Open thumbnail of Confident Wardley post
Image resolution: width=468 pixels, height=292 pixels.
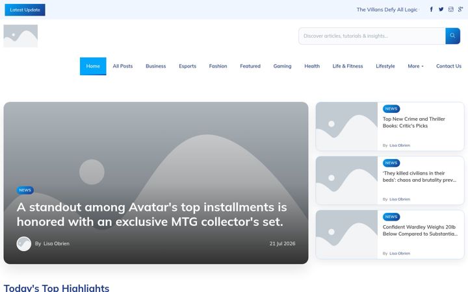click(346, 234)
